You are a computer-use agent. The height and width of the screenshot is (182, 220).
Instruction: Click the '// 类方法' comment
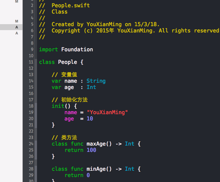tap(64, 137)
